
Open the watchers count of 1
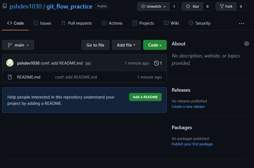[174, 7]
